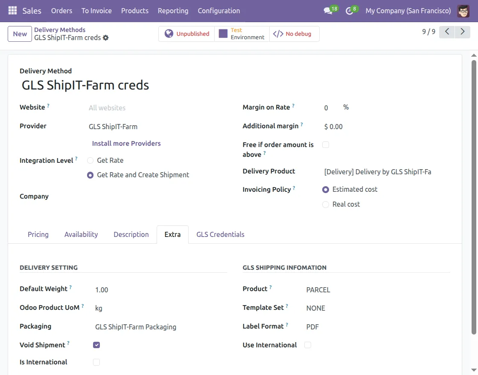The image size is (478, 375).
Task: Toggle the Unpublished website status button
Action: [187, 34]
